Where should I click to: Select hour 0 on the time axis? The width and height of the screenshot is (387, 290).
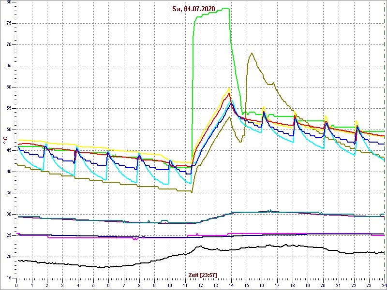coord(16,285)
